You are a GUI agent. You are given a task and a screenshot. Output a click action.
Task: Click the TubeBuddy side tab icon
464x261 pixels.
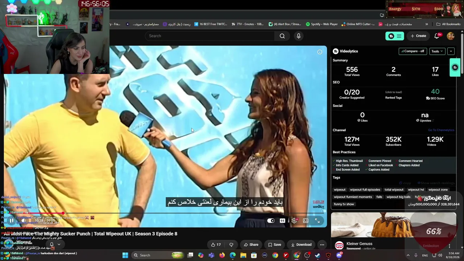click(x=455, y=67)
